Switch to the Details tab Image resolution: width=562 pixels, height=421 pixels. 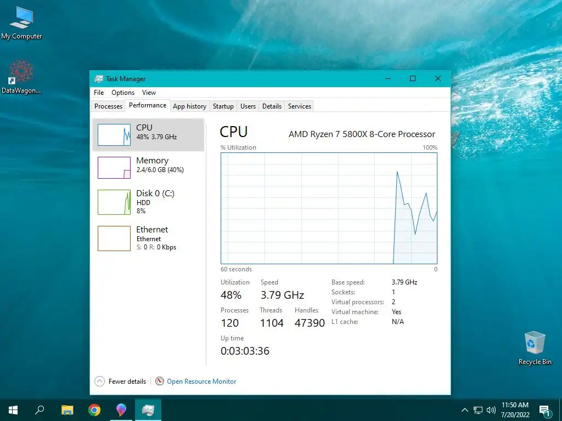click(272, 106)
